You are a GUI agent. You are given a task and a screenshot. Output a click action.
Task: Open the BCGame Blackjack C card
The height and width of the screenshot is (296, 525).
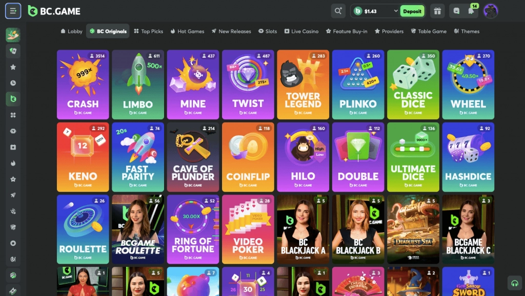click(x=468, y=229)
